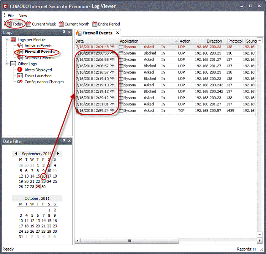Open Tasks Launched log

pos(38,76)
